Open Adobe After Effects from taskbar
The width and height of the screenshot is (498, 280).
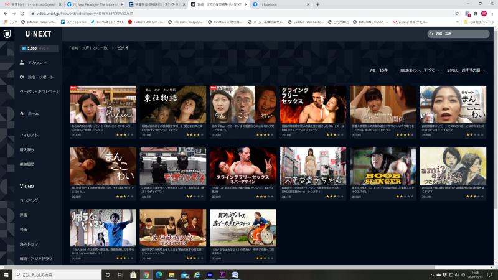coord(210,274)
